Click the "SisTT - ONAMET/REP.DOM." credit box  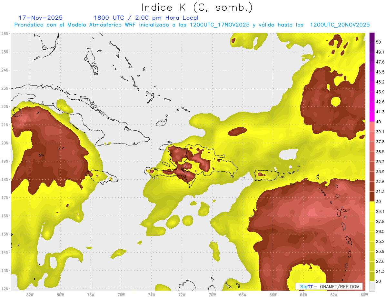tap(329, 286)
